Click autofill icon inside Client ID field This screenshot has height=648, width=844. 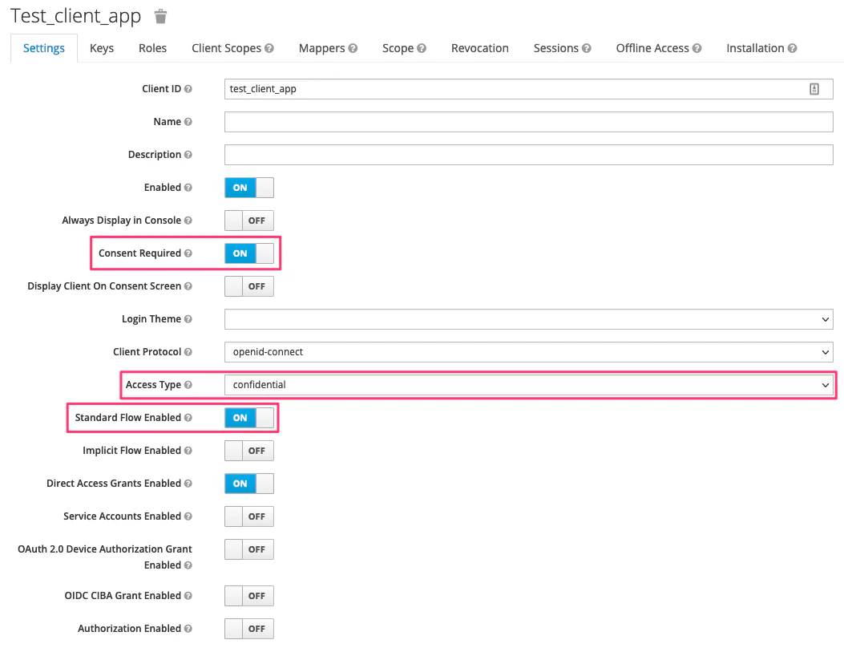pos(814,89)
